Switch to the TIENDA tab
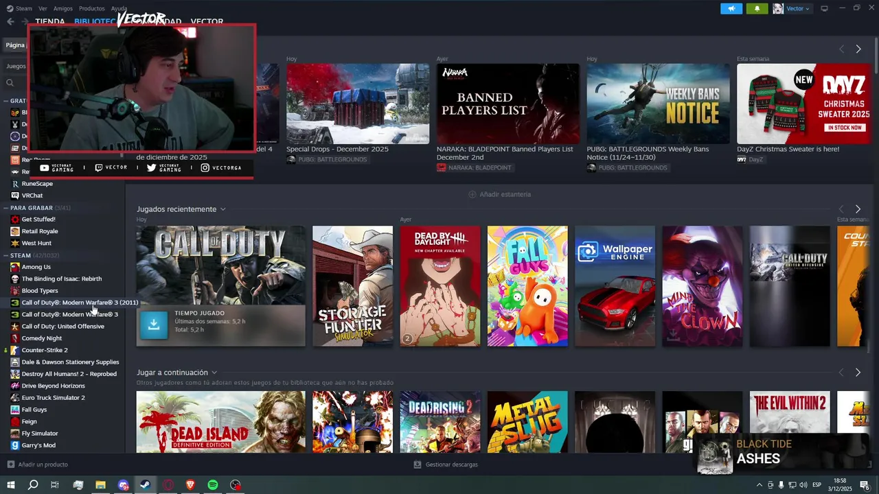879x494 pixels. [50, 22]
